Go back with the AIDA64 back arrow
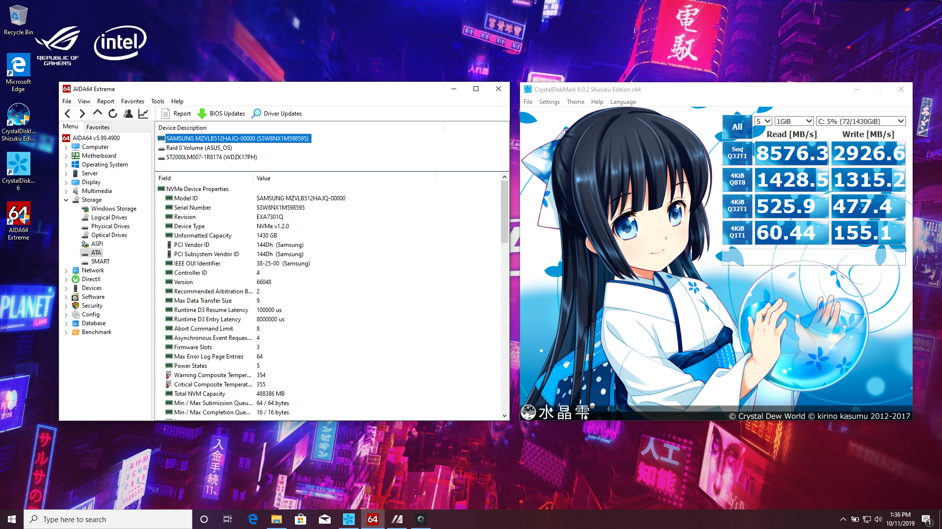The image size is (942, 529). click(68, 114)
